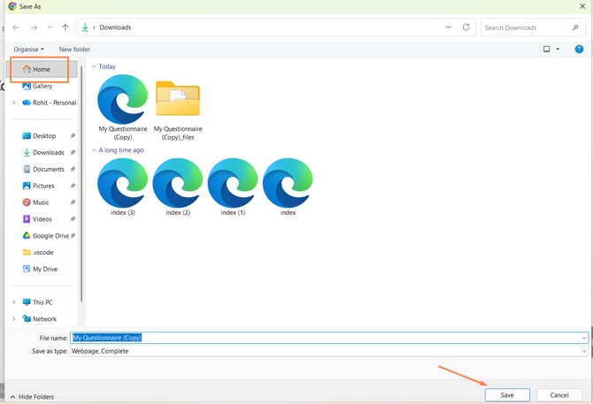This screenshot has width=593, height=404.
Task: Expand address bar history dropdown
Action: coord(448,27)
